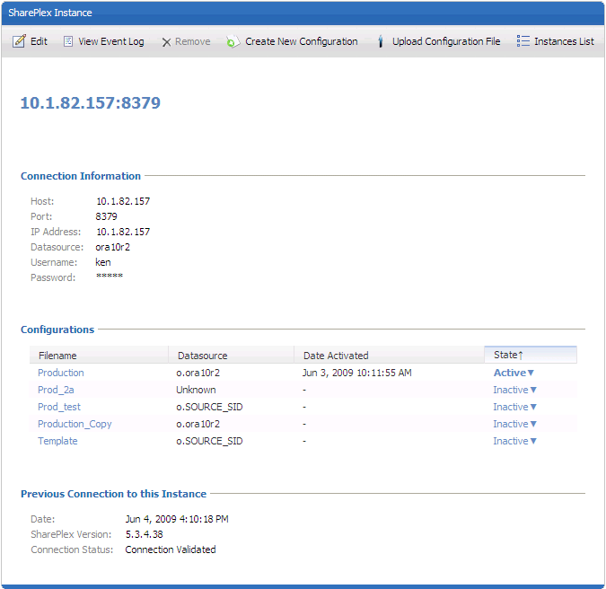Click the IP Address value 10.1.82.157
Screen dimensions: 606x589
coord(123,232)
